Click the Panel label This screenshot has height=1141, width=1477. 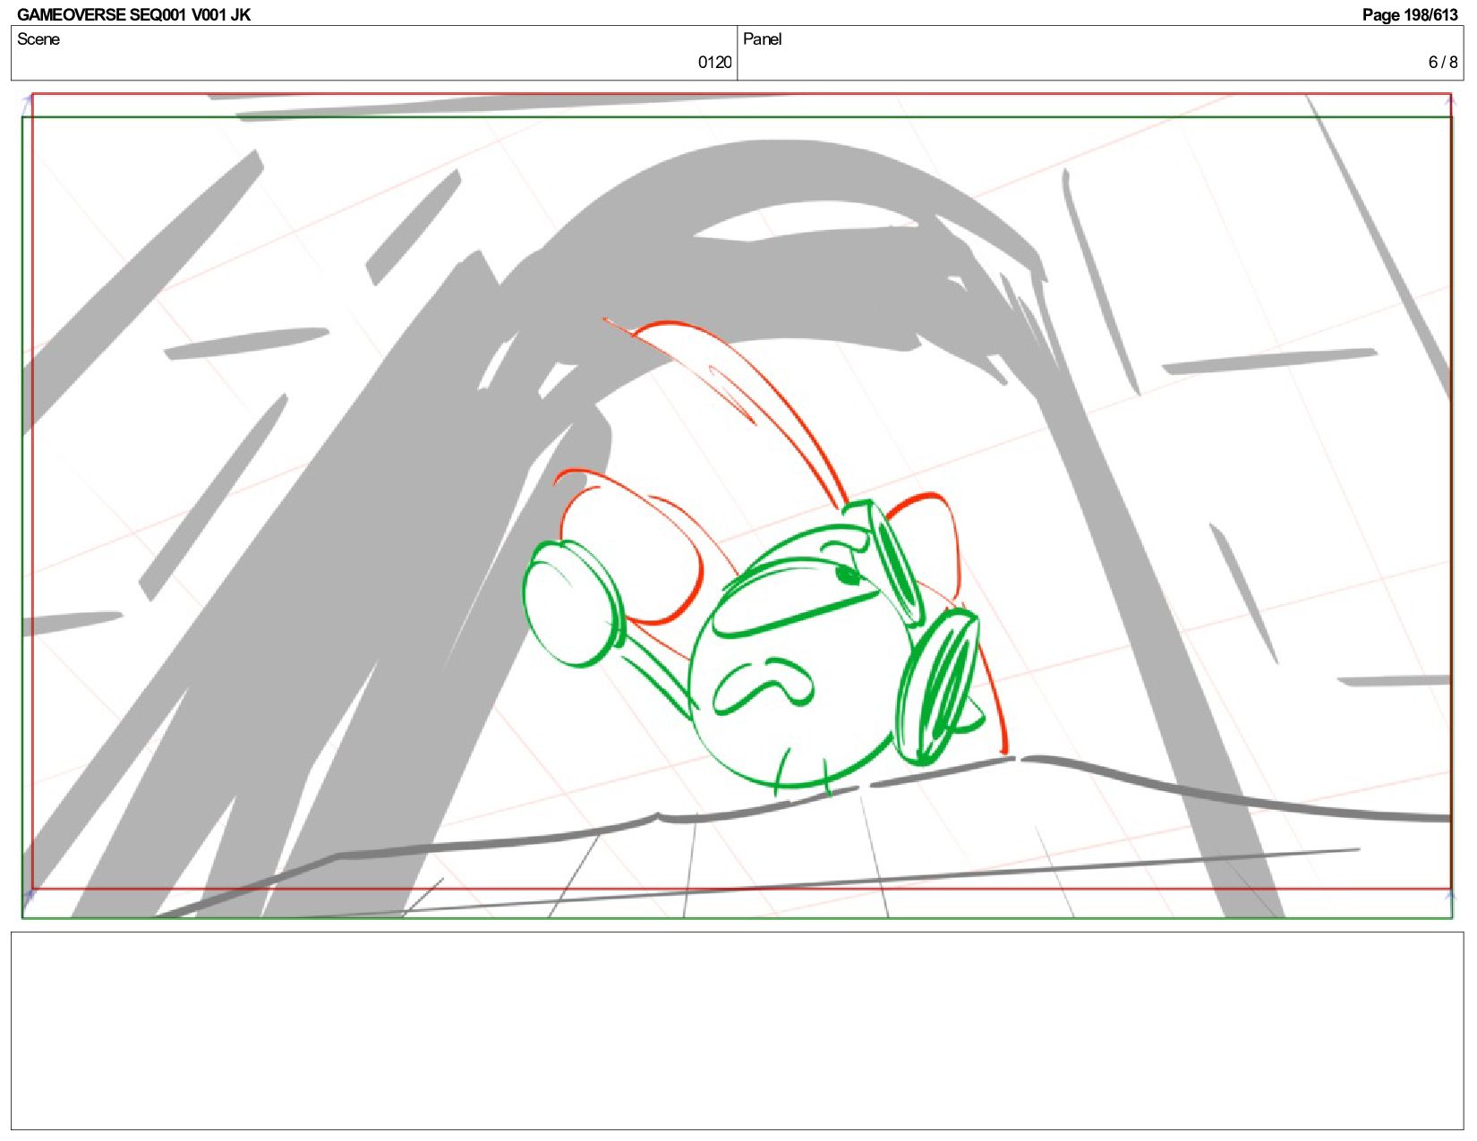(x=762, y=39)
